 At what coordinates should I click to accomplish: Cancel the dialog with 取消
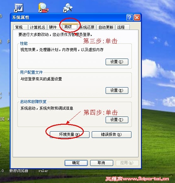[x=102, y=163]
